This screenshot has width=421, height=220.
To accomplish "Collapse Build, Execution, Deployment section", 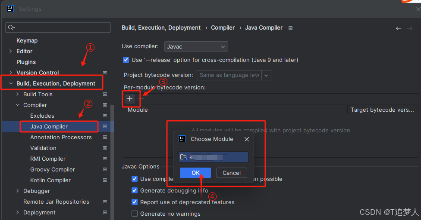I will [11, 83].
